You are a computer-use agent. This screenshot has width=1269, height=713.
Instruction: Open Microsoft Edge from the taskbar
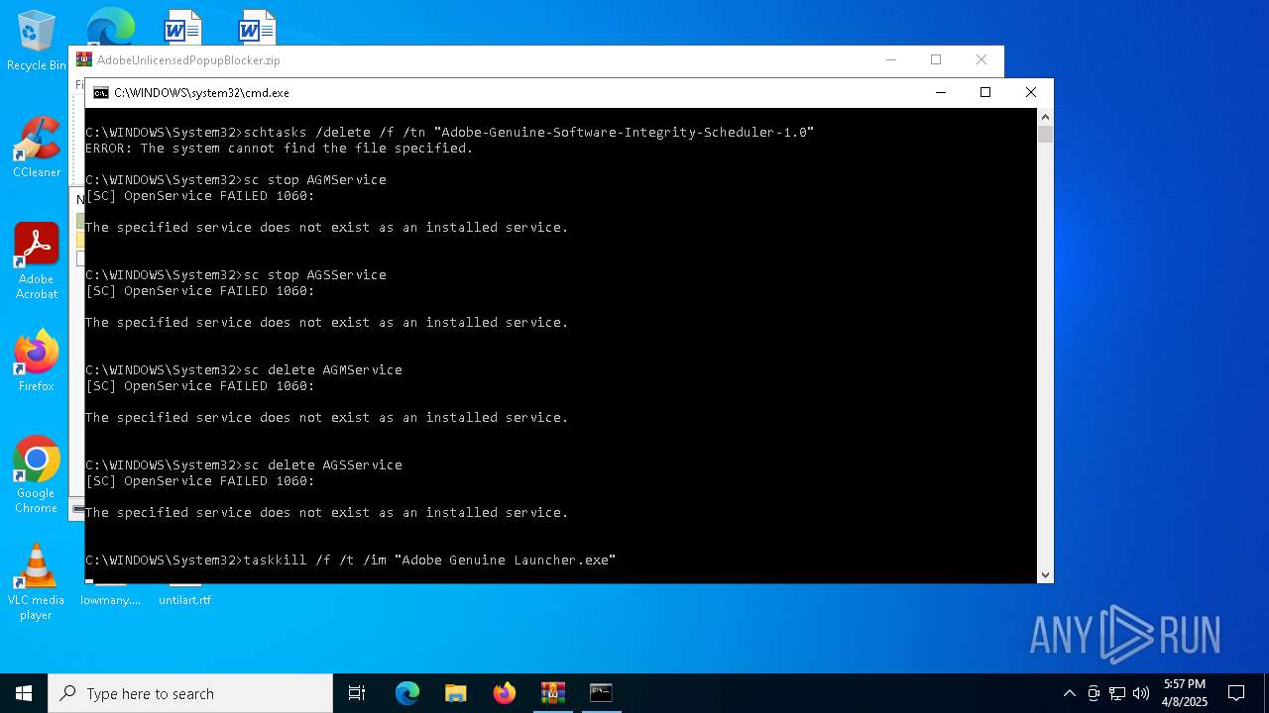[407, 693]
